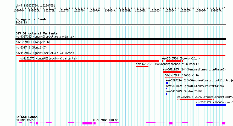Select the esv2671227 short red bar
Image resolution: width=233 pixels, height=126 pixels.
pyautogui.click(x=142, y=67)
